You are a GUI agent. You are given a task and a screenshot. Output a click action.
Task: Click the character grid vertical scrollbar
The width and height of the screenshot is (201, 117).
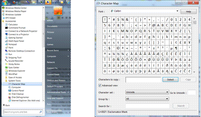coord(194,45)
